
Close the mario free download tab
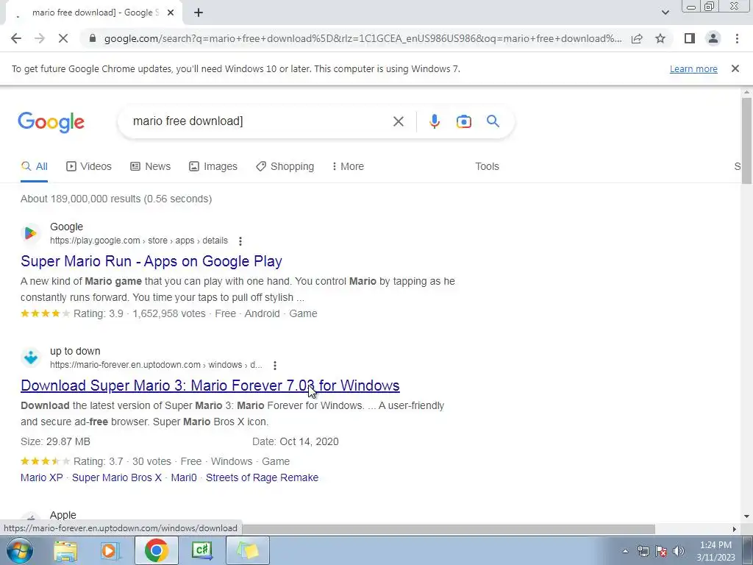(171, 13)
